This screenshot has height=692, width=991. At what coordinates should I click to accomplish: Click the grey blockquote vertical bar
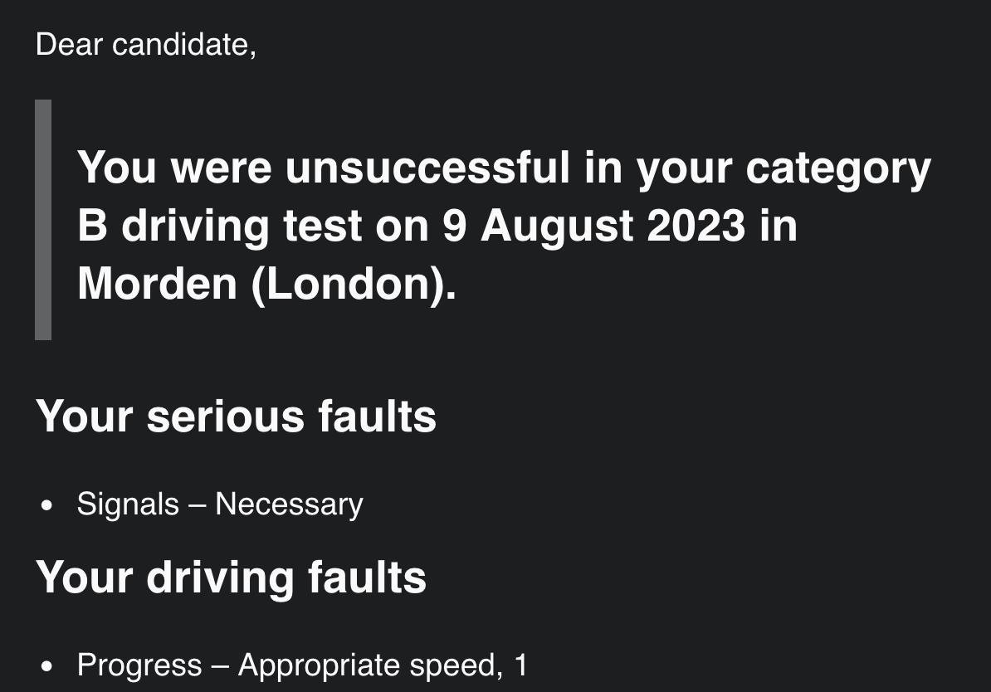coord(43,220)
